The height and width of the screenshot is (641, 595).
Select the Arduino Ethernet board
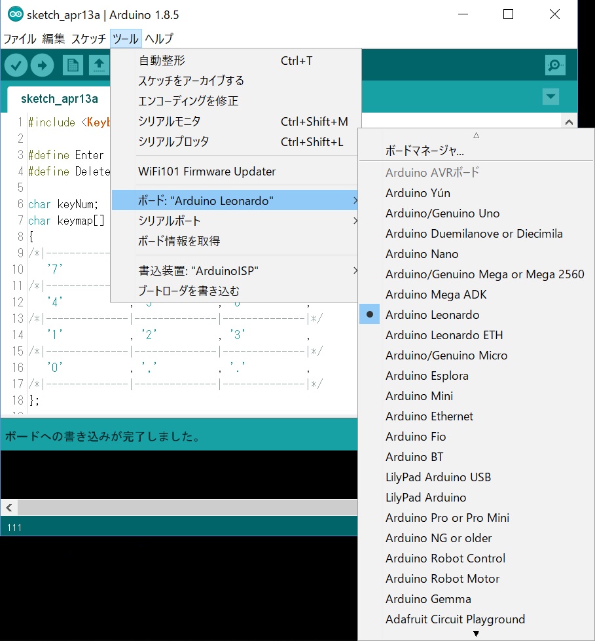(476, 416)
